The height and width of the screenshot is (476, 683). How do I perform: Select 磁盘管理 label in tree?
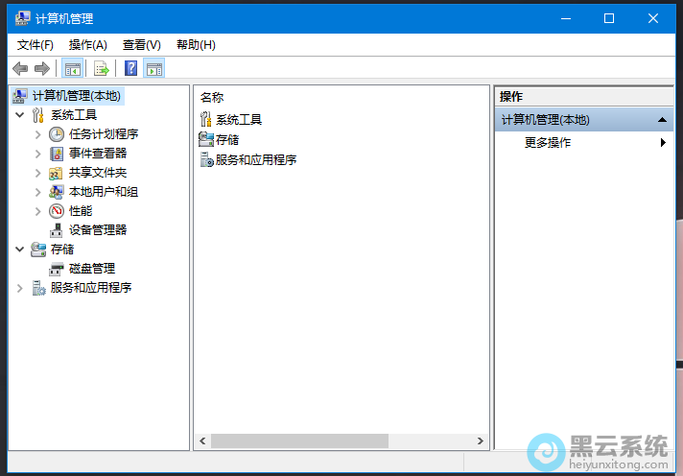(x=92, y=269)
